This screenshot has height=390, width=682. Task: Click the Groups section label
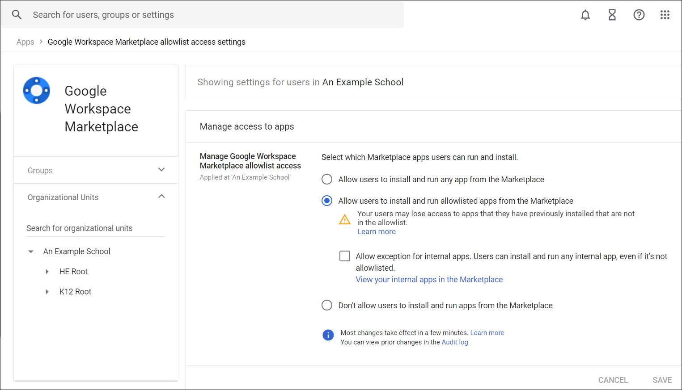click(x=40, y=171)
